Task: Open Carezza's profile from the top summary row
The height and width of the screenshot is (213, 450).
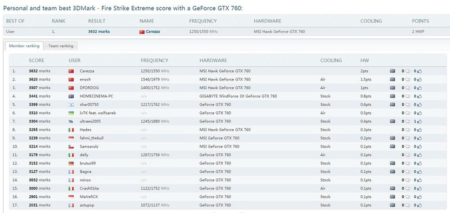Action: coord(153,32)
